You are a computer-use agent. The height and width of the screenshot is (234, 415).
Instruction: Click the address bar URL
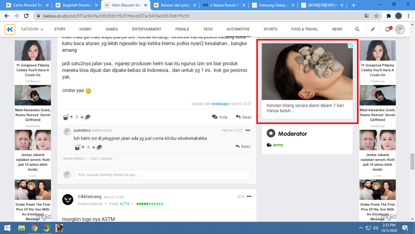(116, 16)
